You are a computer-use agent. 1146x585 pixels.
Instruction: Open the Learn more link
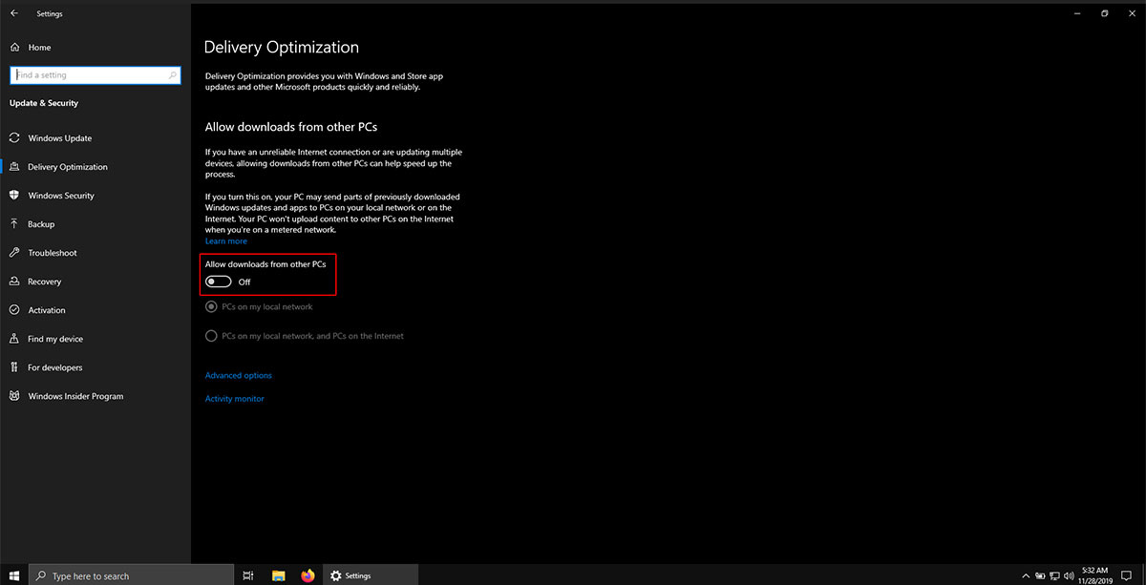coord(225,241)
